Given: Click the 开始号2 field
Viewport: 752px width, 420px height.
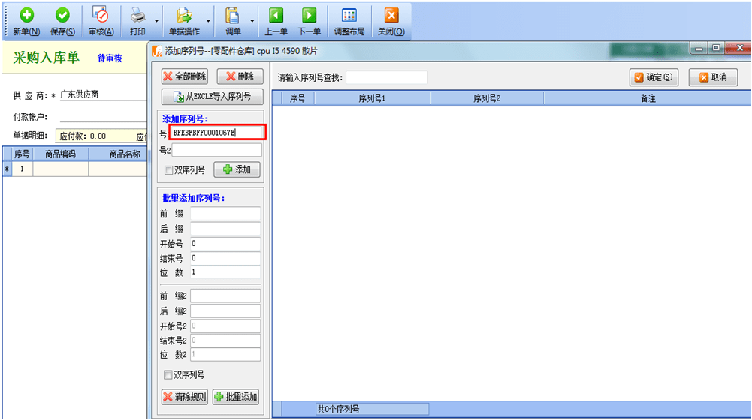Looking at the screenshot, I should pos(225,325).
